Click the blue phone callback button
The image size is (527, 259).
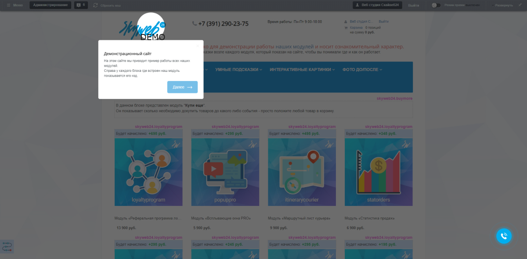coord(504,236)
